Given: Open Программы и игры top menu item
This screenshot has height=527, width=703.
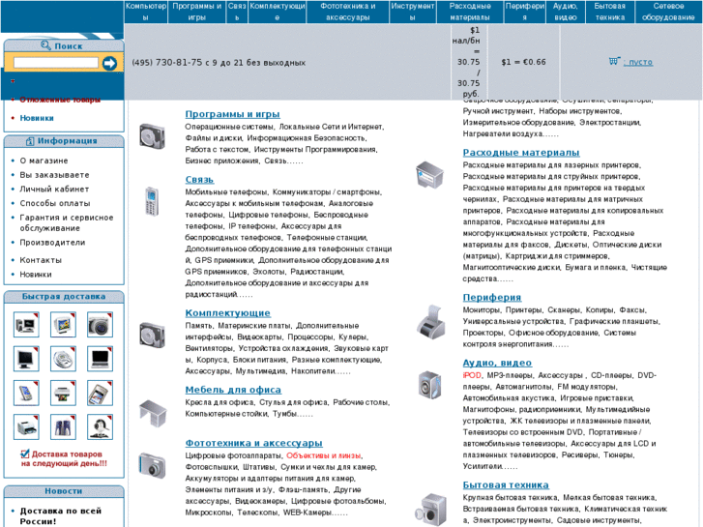Looking at the screenshot, I should click(197, 12).
